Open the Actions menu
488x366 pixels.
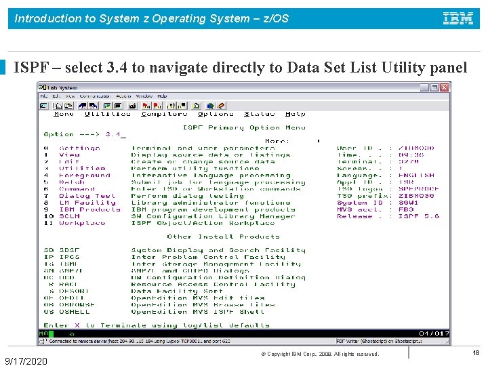tap(123, 96)
